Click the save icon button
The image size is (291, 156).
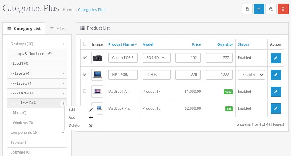[x=247, y=9]
